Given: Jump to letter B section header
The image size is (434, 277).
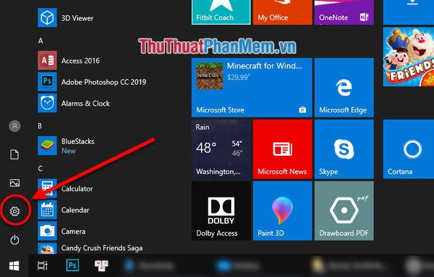Looking at the screenshot, I should tap(40, 126).
